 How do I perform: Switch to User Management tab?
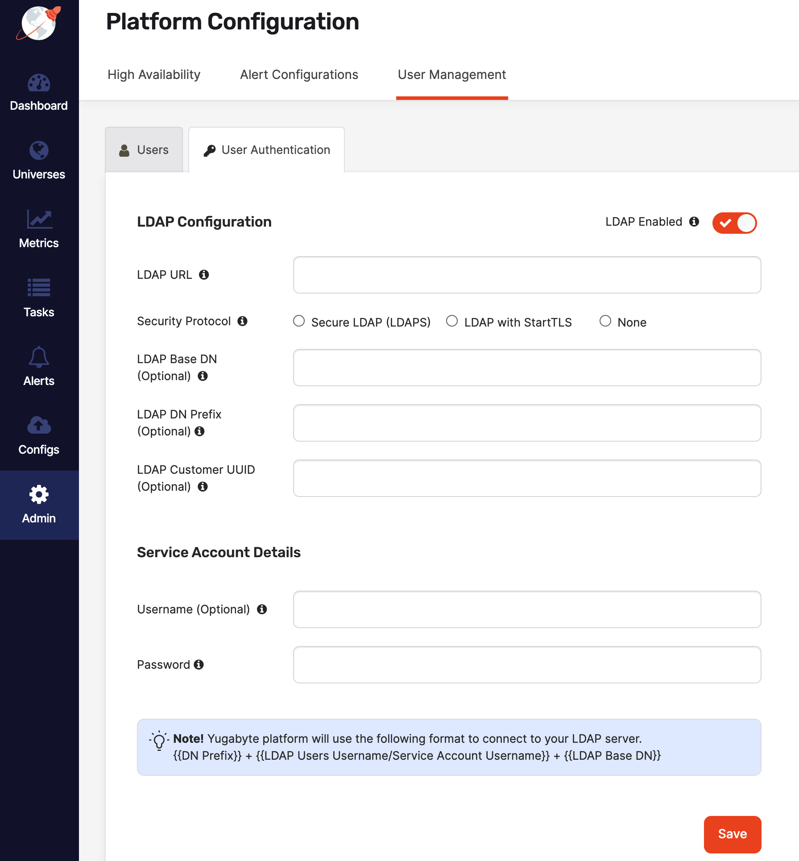point(452,75)
